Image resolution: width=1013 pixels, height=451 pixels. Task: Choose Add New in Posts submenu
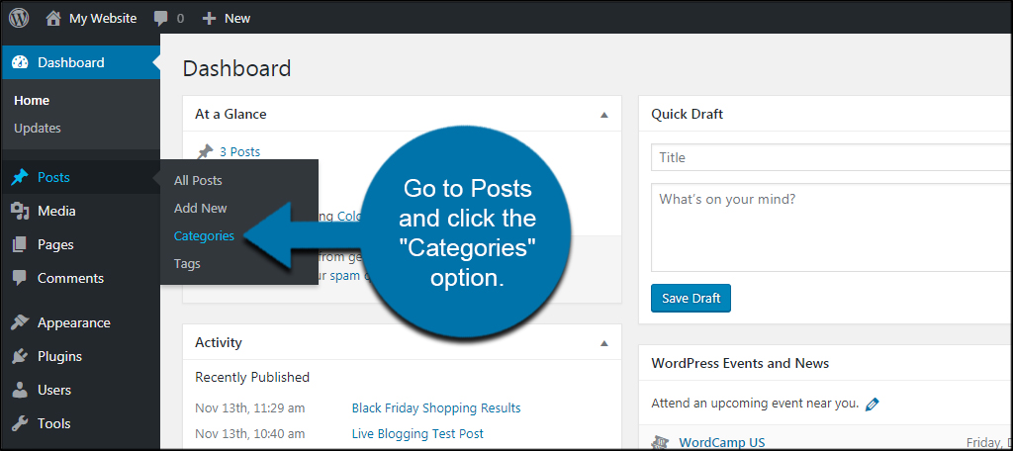200,208
